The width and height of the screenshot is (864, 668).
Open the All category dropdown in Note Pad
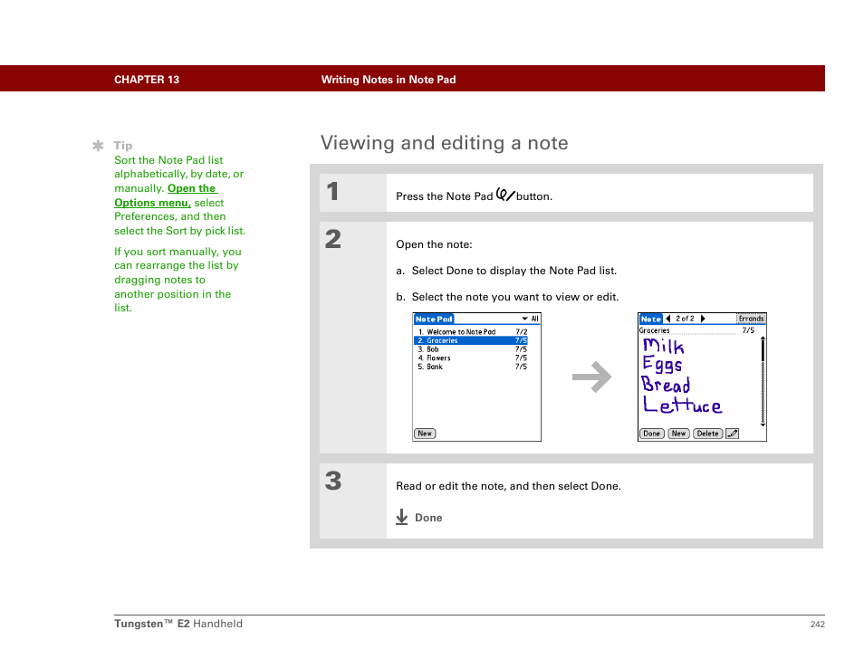(530, 319)
